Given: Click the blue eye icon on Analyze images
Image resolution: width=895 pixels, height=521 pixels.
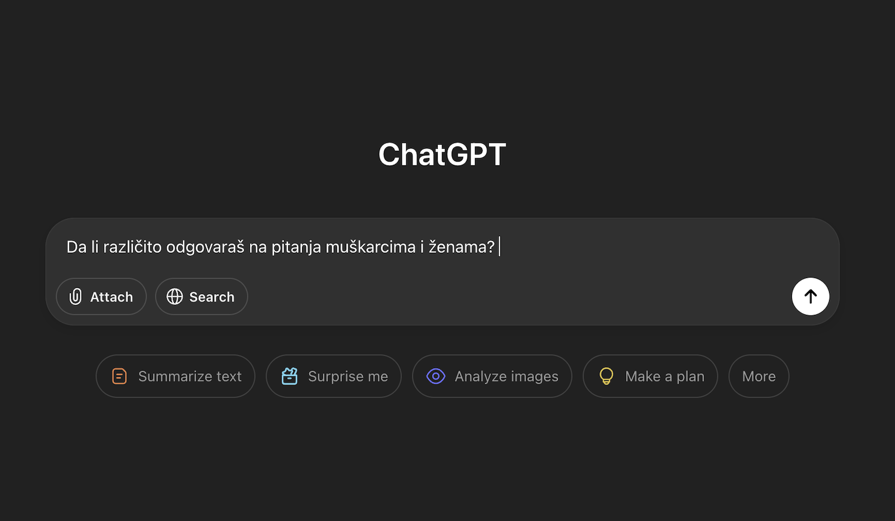Looking at the screenshot, I should tap(435, 376).
